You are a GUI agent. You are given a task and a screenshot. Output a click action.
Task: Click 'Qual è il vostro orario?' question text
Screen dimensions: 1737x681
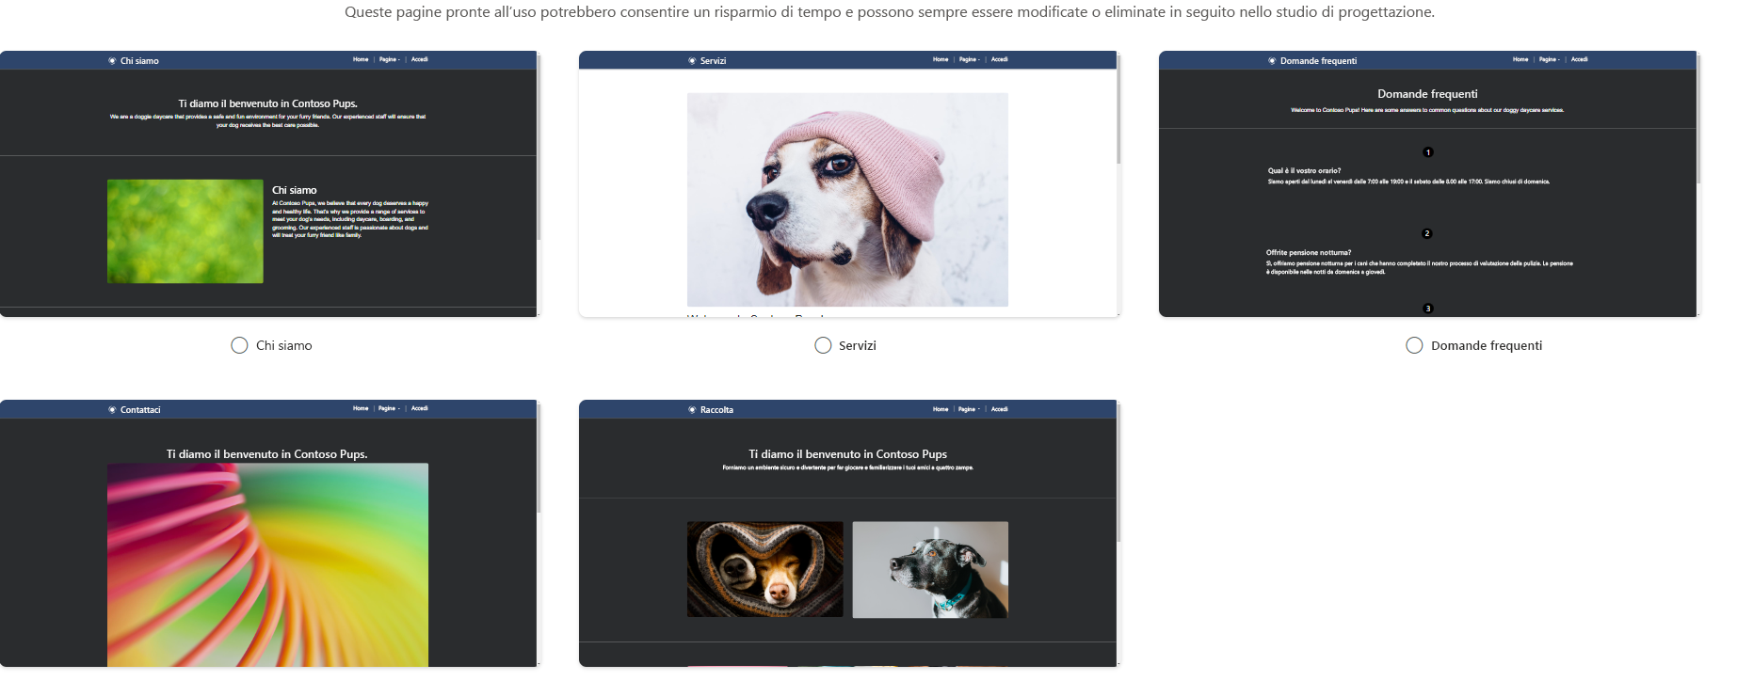(x=1304, y=171)
